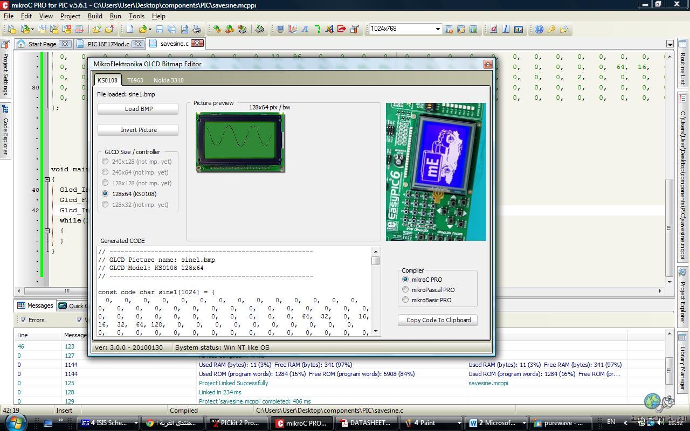Select the mikroPascal PRO compiler option
The width and height of the screenshot is (690, 431).
[x=405, y=289]
